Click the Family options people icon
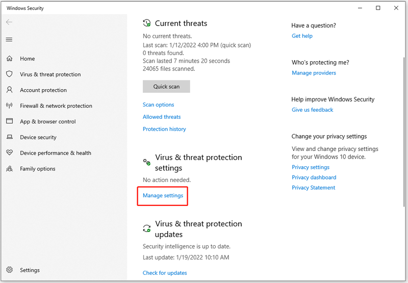The height and width of the screenshot is (283, 408). point(9,169)
